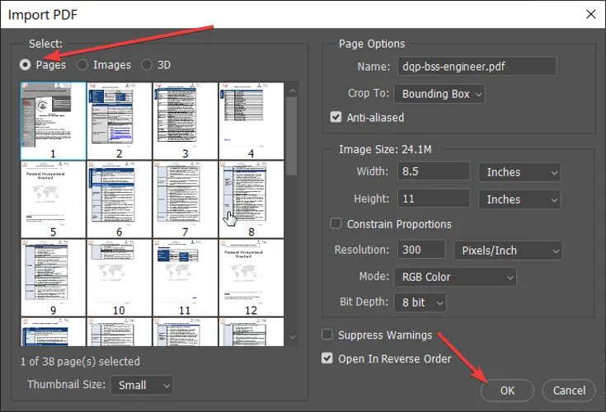Select page 1 thumbnail
This screenshot has width=606, height=412.
54,120
